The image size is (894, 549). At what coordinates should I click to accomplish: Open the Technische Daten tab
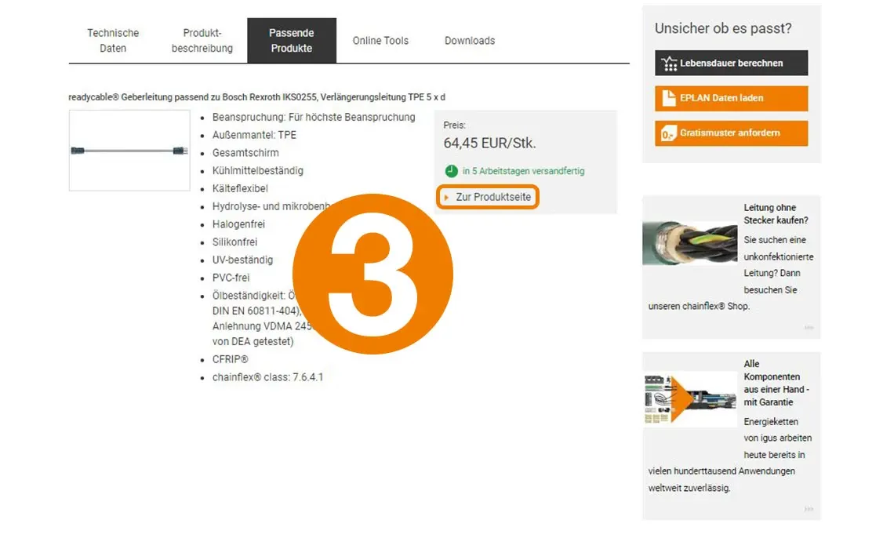click(113, 41)
